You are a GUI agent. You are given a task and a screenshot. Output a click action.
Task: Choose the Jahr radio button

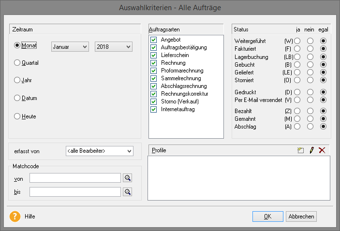(17, 80)
